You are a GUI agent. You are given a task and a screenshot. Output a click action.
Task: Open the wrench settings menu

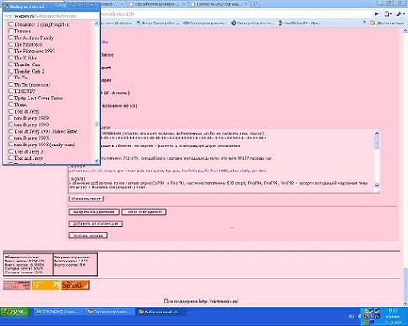tap(400, 13)
